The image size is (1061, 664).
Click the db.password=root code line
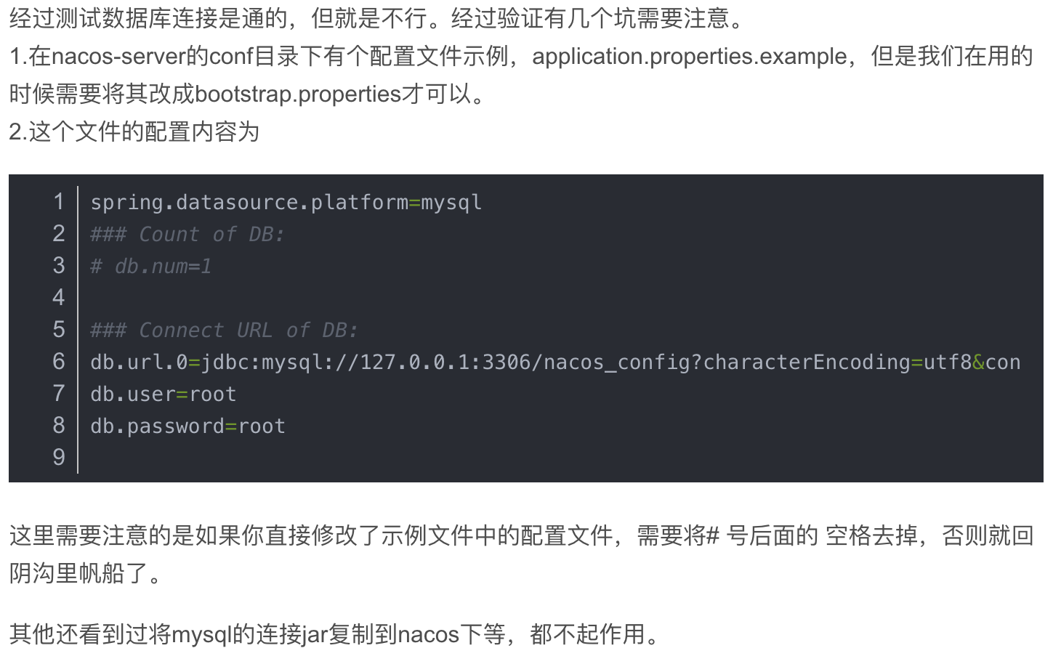pos(187,426)
